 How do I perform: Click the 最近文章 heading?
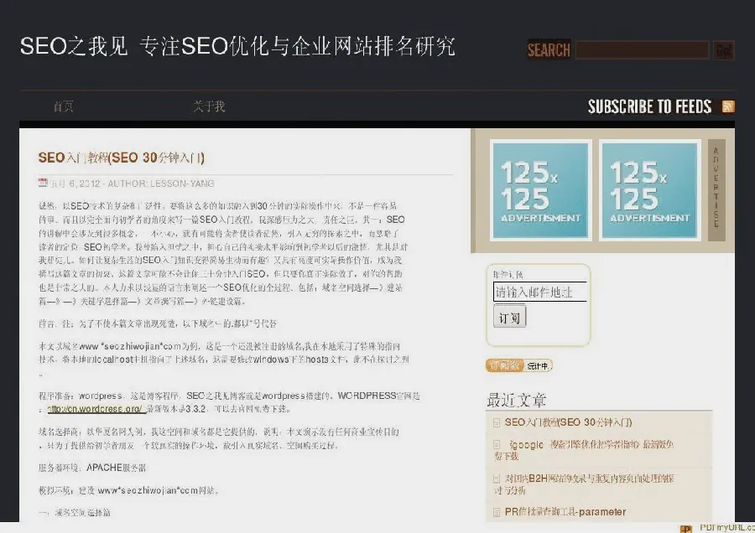[516, 400]
